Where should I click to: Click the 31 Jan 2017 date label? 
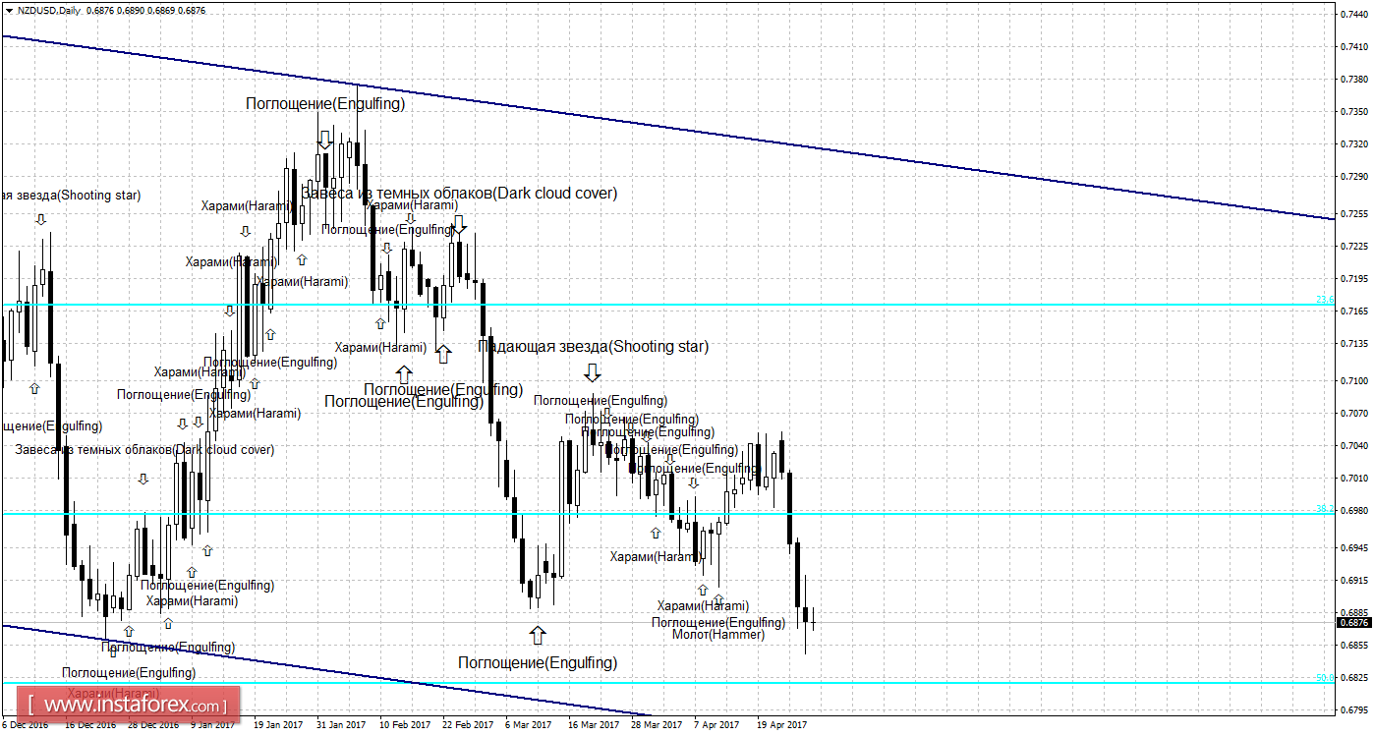tap(340, 725)
